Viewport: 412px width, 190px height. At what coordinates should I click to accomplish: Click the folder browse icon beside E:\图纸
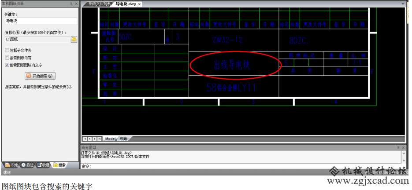pos(74,40)
